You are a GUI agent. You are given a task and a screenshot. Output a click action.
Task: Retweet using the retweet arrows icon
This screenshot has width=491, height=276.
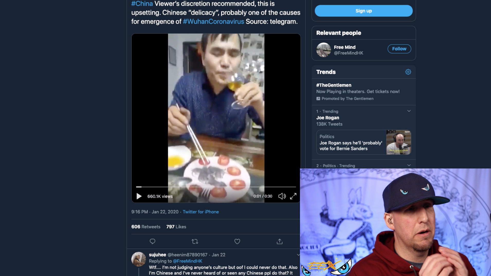pos(195,241)
